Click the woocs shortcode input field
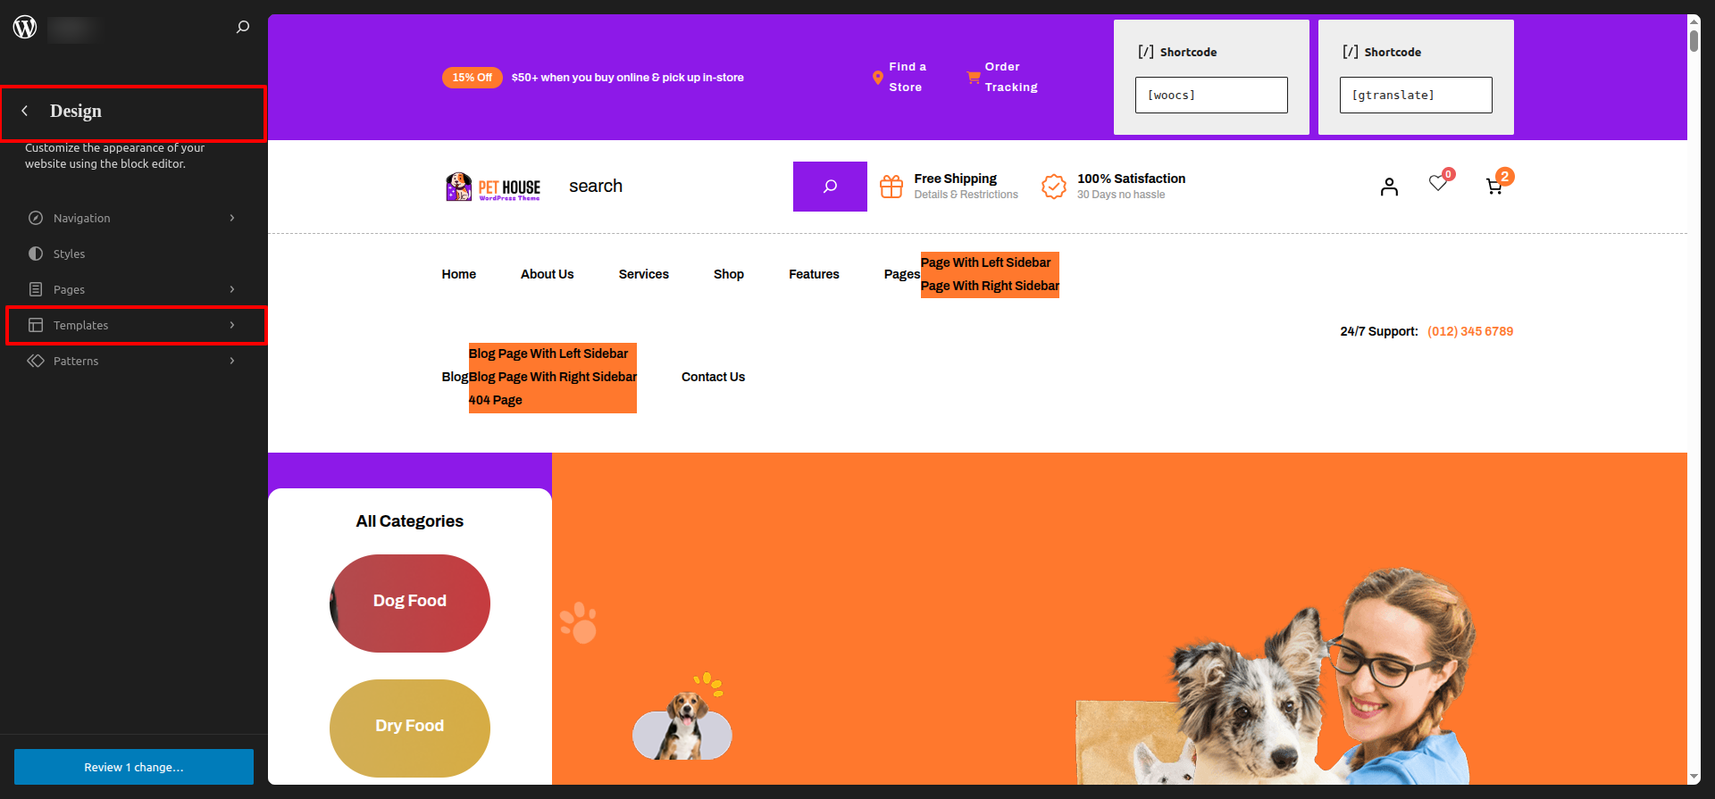The height and width of the screenshot is (799, 1715). tap(1210, 95)
